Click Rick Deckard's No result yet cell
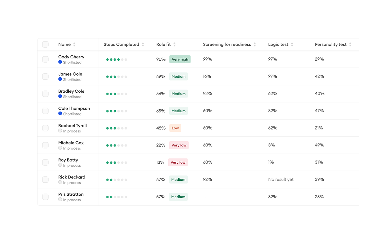 (x=281, y=179)
